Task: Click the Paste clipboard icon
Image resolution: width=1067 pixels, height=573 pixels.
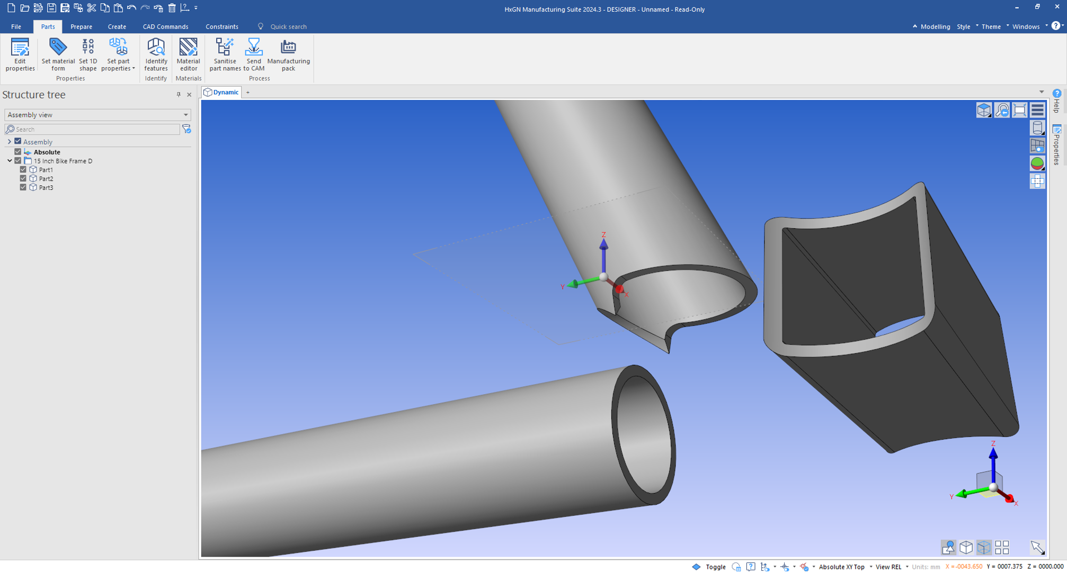Action: 118,8
